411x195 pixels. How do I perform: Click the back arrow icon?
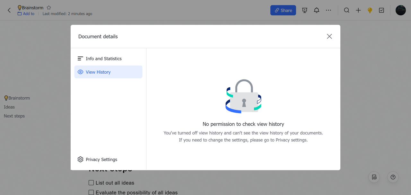click(x=9, y=10)
